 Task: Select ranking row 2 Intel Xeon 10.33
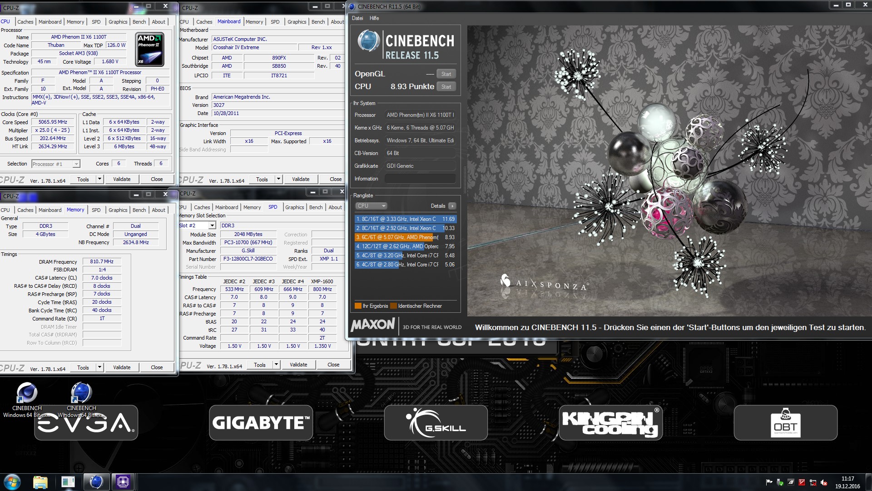pos(405,228)
